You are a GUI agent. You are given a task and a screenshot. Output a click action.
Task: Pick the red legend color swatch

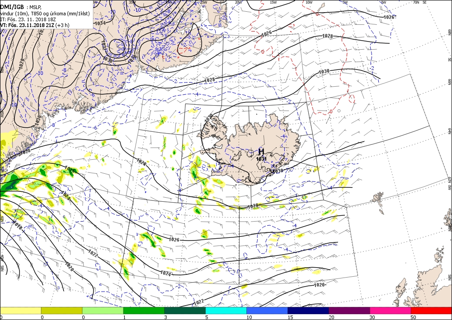[431, 311]
